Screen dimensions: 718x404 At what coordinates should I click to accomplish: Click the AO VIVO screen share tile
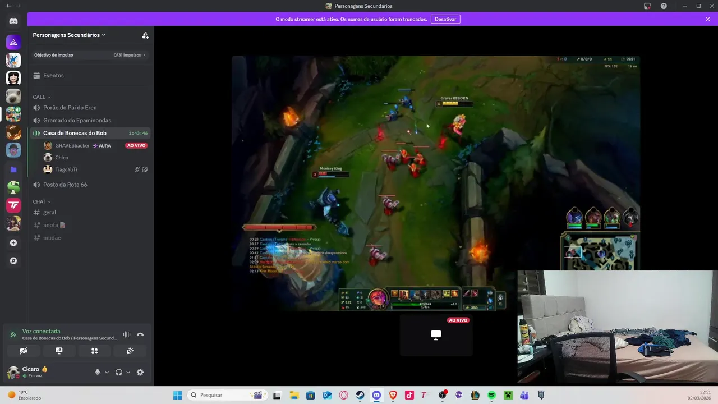pyautogui.click(x=436, y=335)
